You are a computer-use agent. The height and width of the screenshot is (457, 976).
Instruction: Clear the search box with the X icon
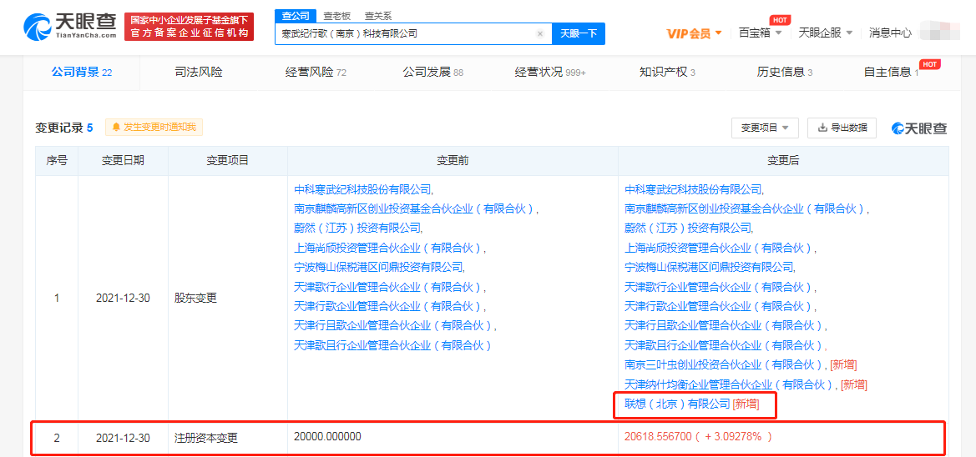tap(540, 33)
